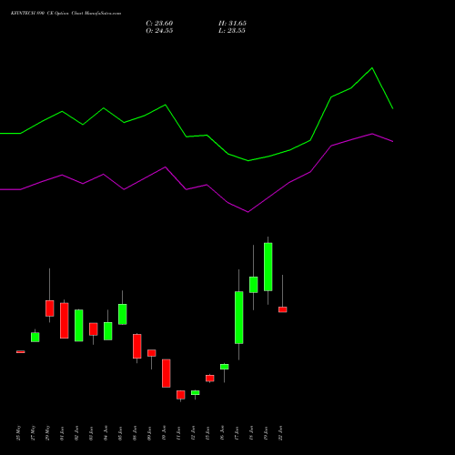Select the red candle for 01 Jun
The height and width of the screenshot is (455, 455).
click(x=65, y=320)
